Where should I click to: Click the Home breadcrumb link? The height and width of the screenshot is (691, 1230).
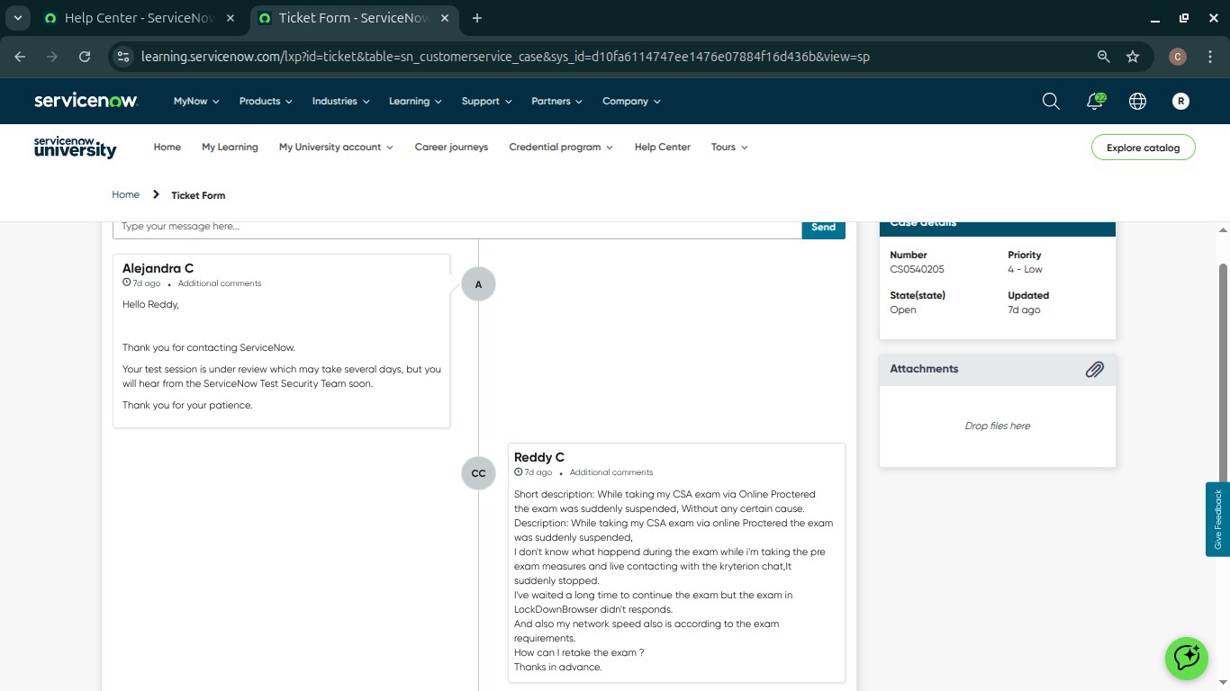125,195
